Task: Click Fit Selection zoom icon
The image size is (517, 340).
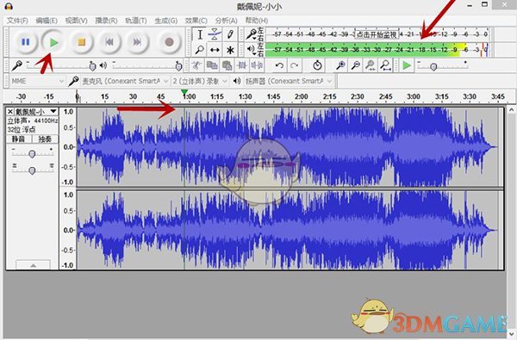Action: tap(371, 65)
